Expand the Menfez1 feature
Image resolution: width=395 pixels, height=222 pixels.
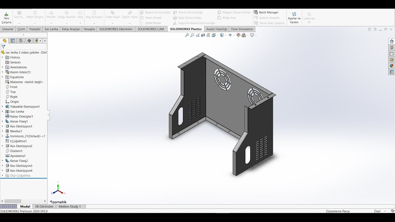click(x=2, y=131)
